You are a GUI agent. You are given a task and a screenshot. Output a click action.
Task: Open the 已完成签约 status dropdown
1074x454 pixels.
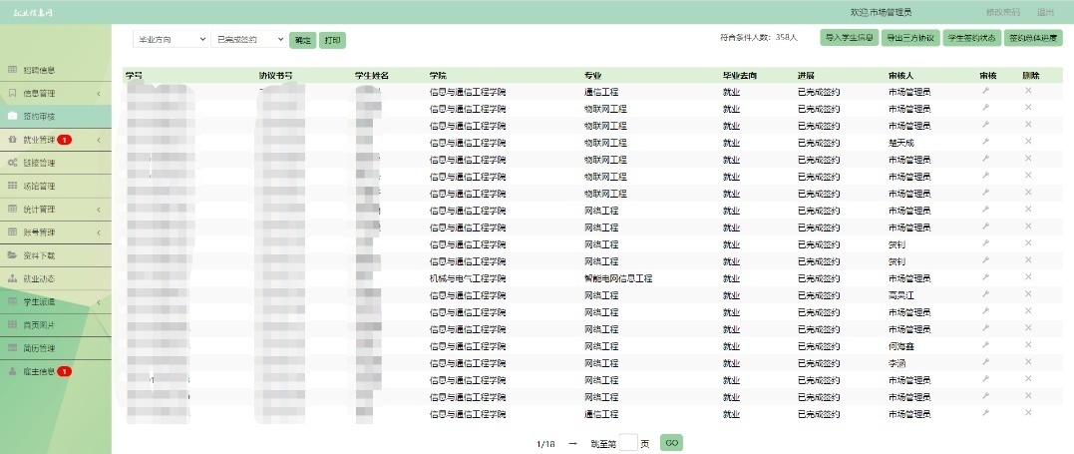point(248,40)
